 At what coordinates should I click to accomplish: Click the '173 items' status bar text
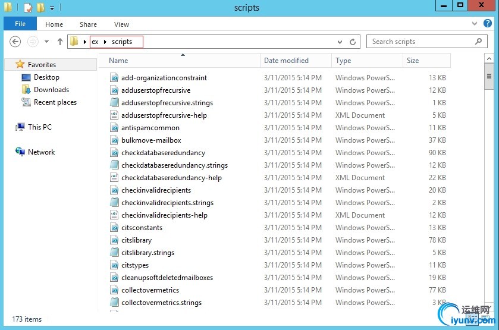click(27, 319)
